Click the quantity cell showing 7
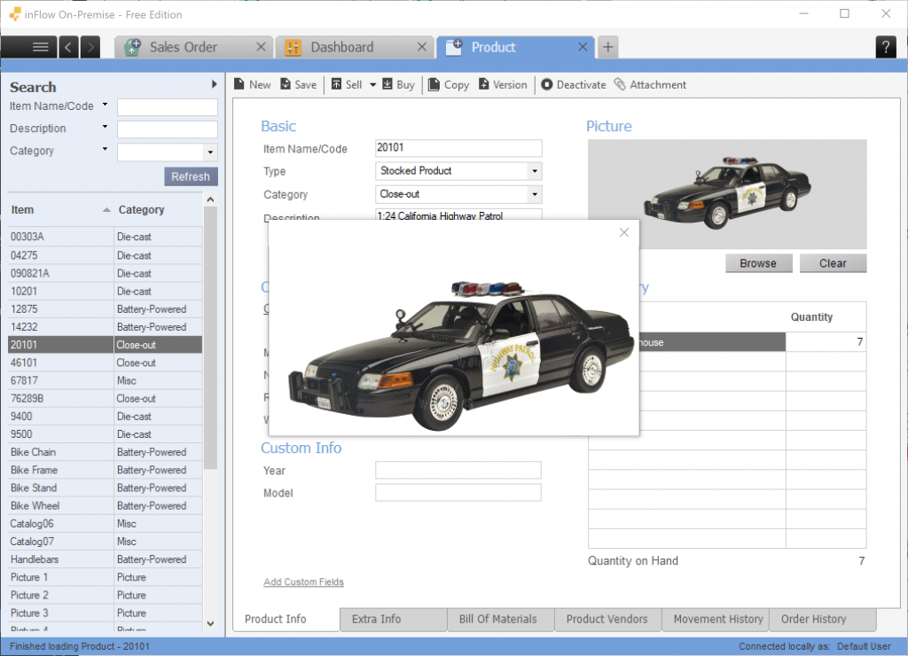 826,342
